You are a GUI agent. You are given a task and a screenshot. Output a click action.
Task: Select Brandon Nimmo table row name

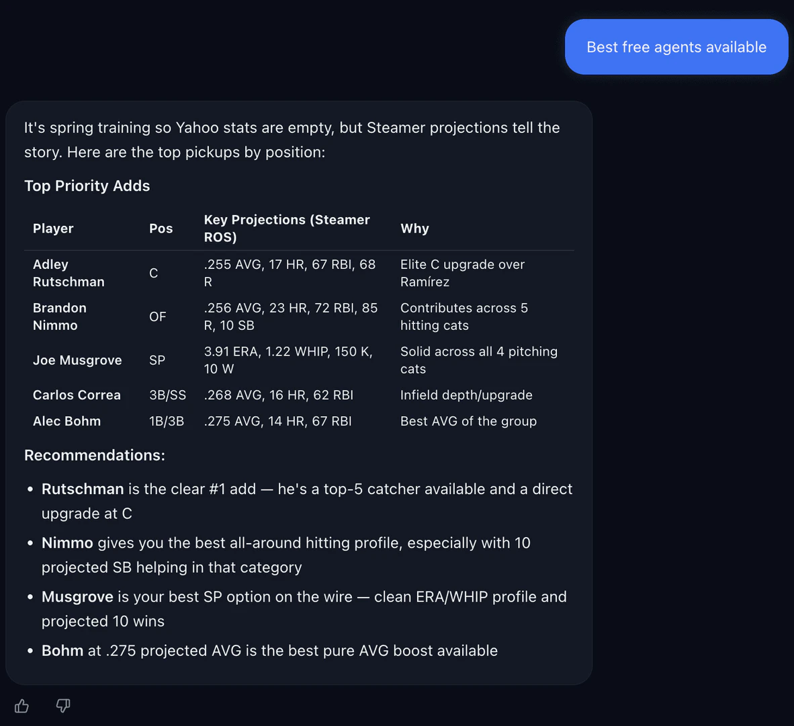tap(59, 317)
